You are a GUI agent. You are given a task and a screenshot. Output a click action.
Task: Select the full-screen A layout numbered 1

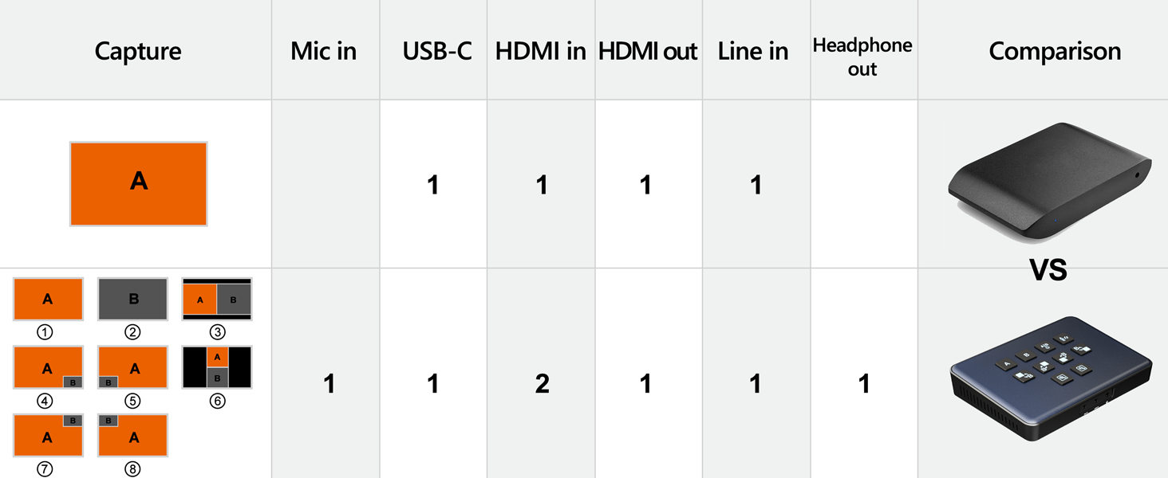[48, 299]
